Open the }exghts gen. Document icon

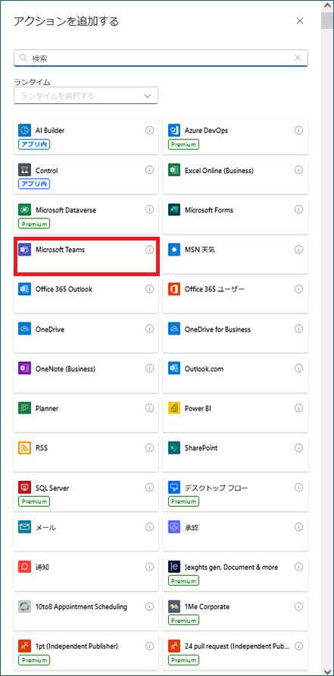pos(174,567)
